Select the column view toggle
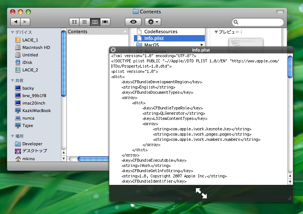This screenshot has width=303, height=214. pyautogui.click(x=95, y=22)
